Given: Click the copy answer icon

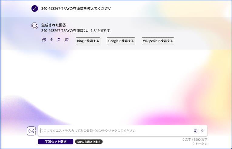Looking at the screenshot, I should (x=44, y=40).
